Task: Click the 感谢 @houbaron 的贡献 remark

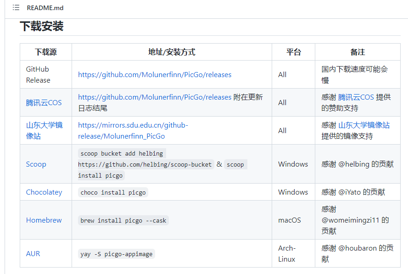Action: tap(358, 254)
